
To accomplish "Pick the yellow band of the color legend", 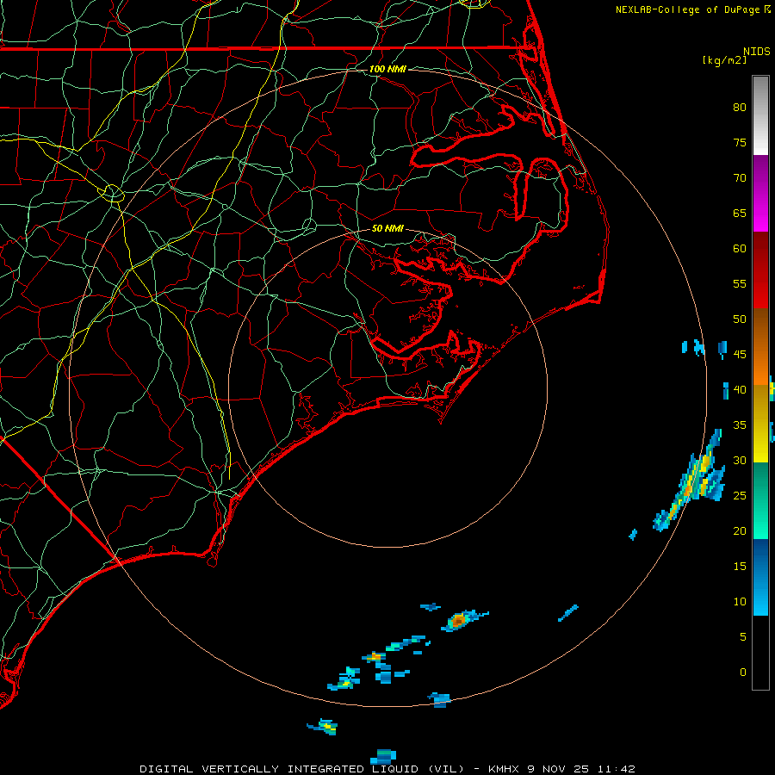I will (x=760, y=424).
